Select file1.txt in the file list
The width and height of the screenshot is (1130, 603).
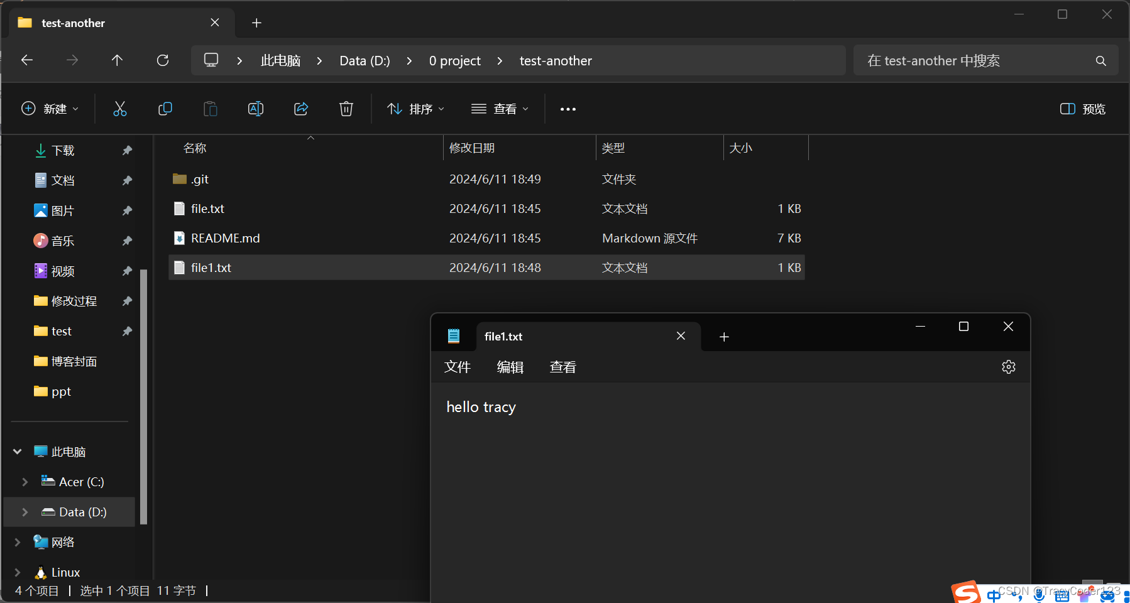tap(486, 268)
